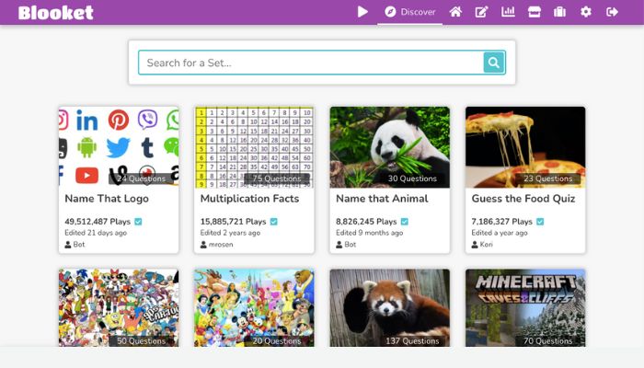Open the market store icon
The image size is (644, 368).
point(535,11)
